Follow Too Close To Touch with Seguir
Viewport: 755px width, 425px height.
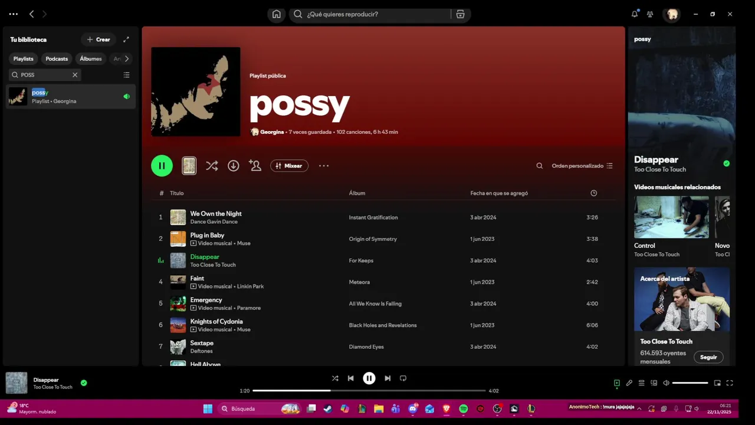pyautogui.click(x=708, y=357)
